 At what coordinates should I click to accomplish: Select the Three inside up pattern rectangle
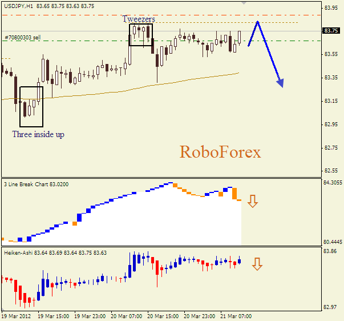point(31,107)
